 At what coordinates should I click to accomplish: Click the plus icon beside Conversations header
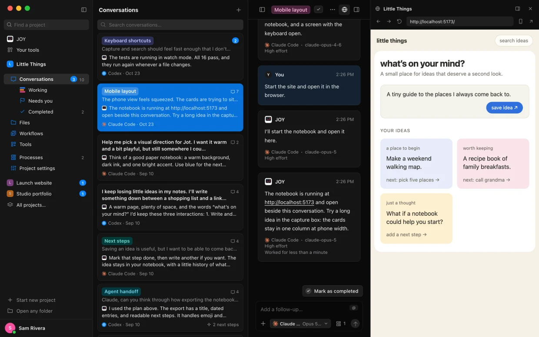click(x=238, y=10)
